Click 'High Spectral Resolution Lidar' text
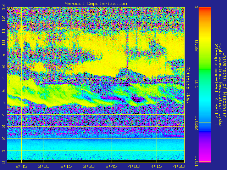The image size is (227, 170). (x=220, y=85)
